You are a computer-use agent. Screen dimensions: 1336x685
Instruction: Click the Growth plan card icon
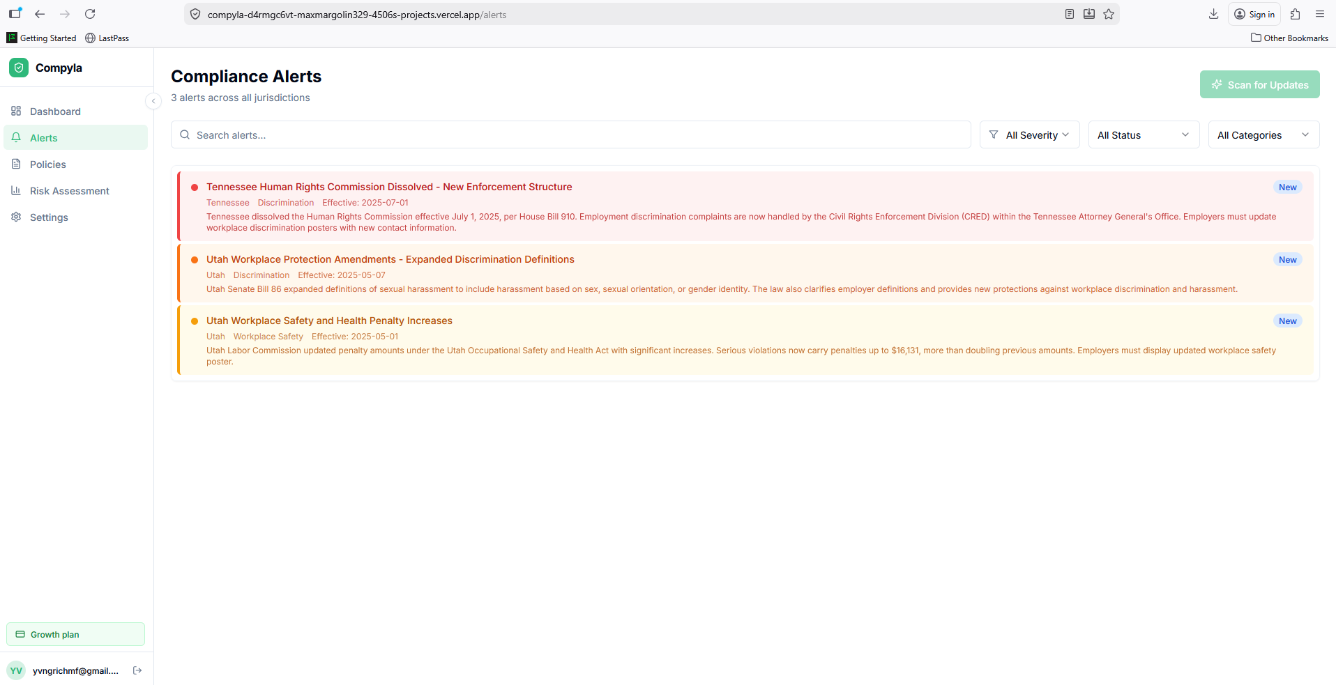20,634
